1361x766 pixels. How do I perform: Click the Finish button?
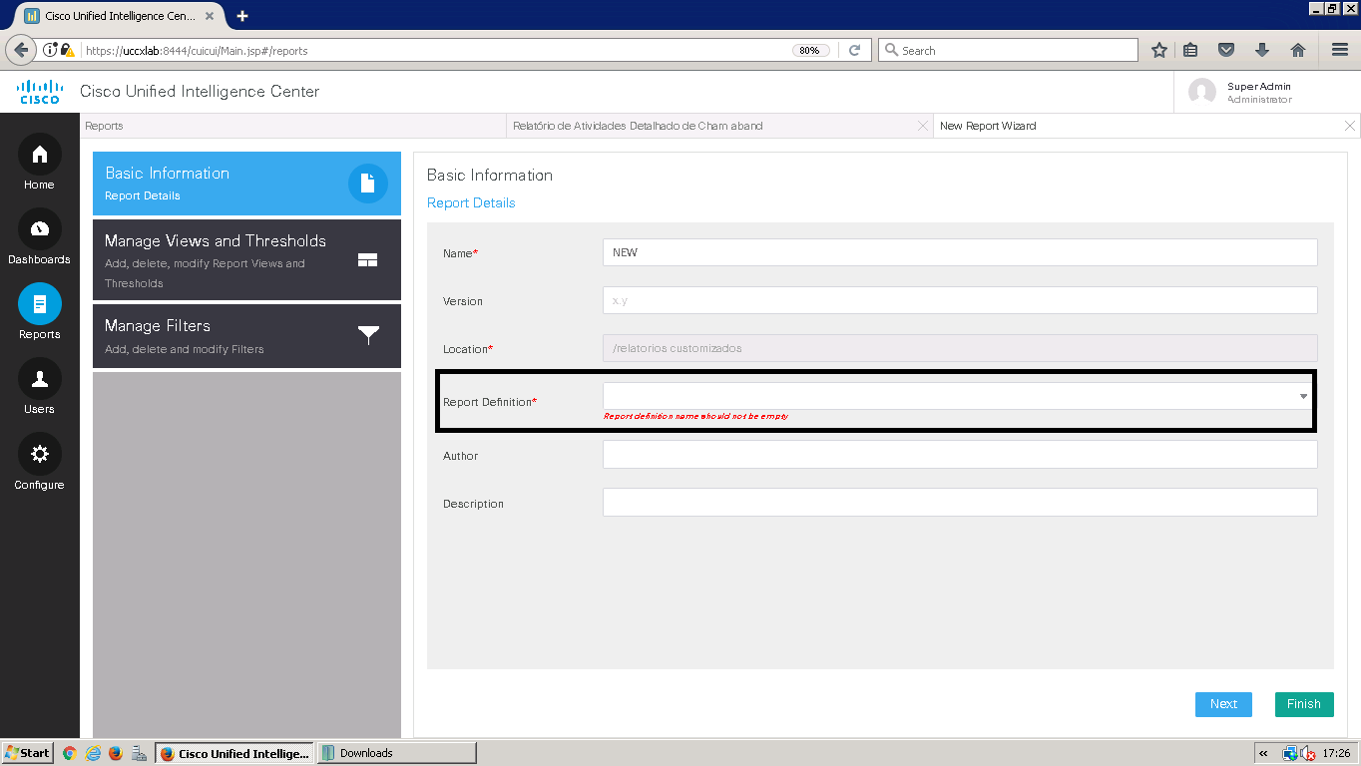point(1304,704)
